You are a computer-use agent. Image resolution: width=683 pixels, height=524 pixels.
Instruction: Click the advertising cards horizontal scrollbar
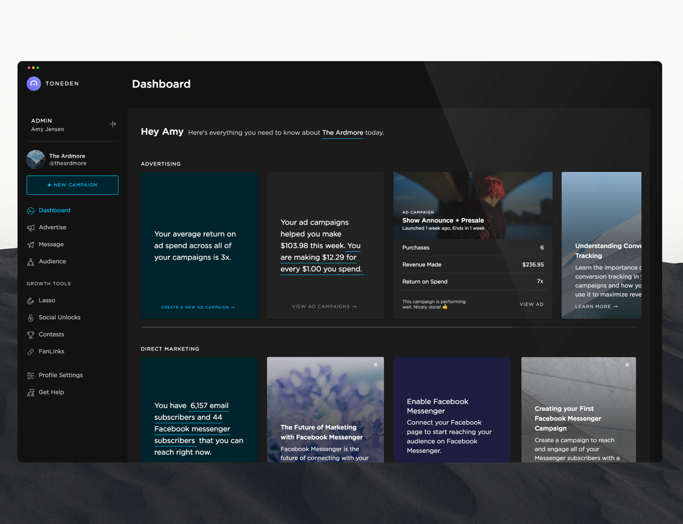[x=326, y=327]
